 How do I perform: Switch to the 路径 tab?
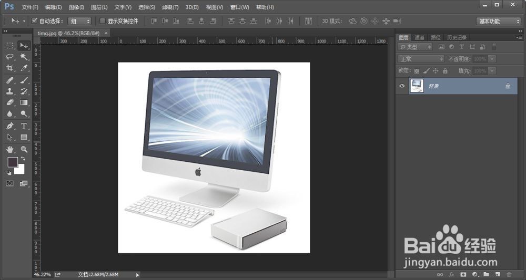pyautogui.click(x=436, y=37)
